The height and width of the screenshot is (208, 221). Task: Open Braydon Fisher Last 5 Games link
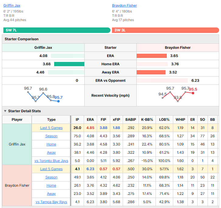click(51, 169)
